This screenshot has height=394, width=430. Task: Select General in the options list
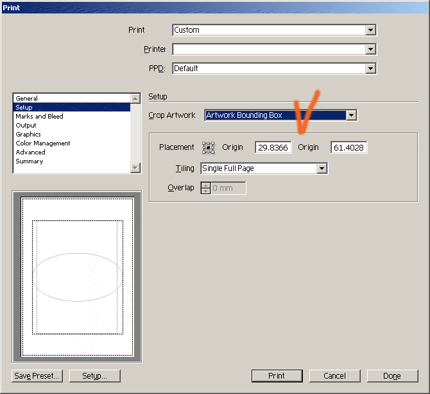(x=72, y=98)
